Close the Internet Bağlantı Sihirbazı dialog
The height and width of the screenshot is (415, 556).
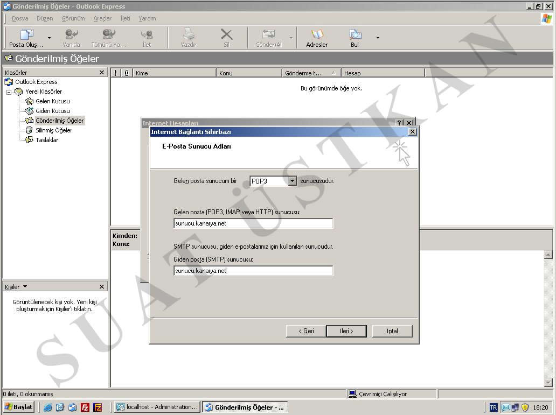(412, 132)
